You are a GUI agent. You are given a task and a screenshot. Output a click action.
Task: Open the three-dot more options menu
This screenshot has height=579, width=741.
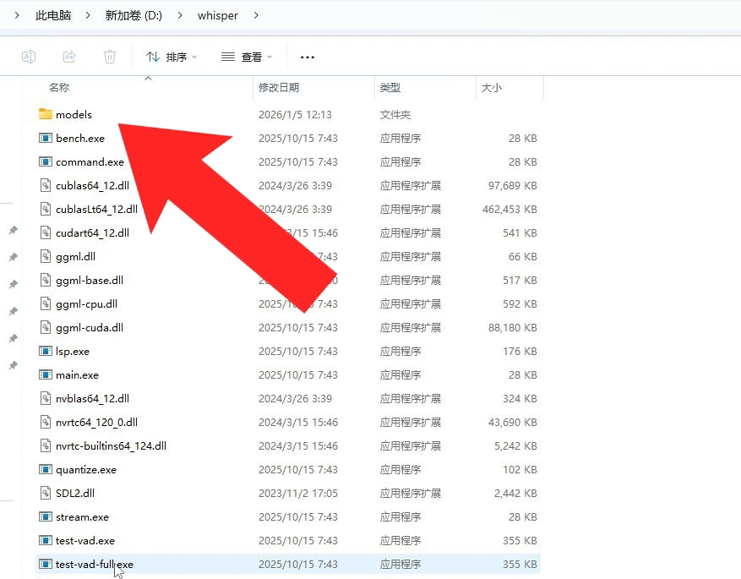point(308,57)
